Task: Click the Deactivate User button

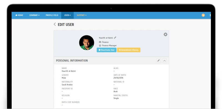Action: coord(107,50)
